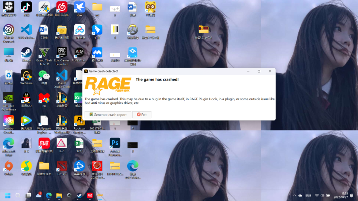Select the Ubisoft Connect desktop icon
358x201 pixels.
9,34
